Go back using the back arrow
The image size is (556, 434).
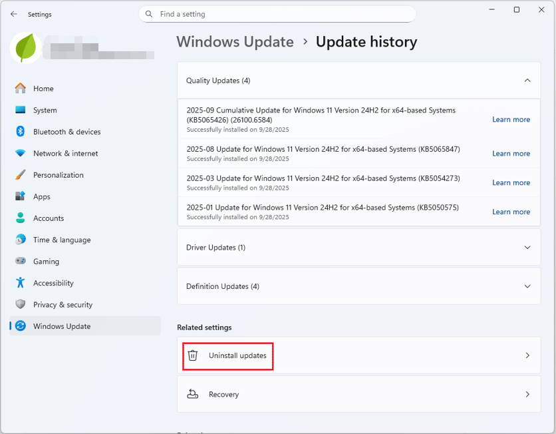13,14
